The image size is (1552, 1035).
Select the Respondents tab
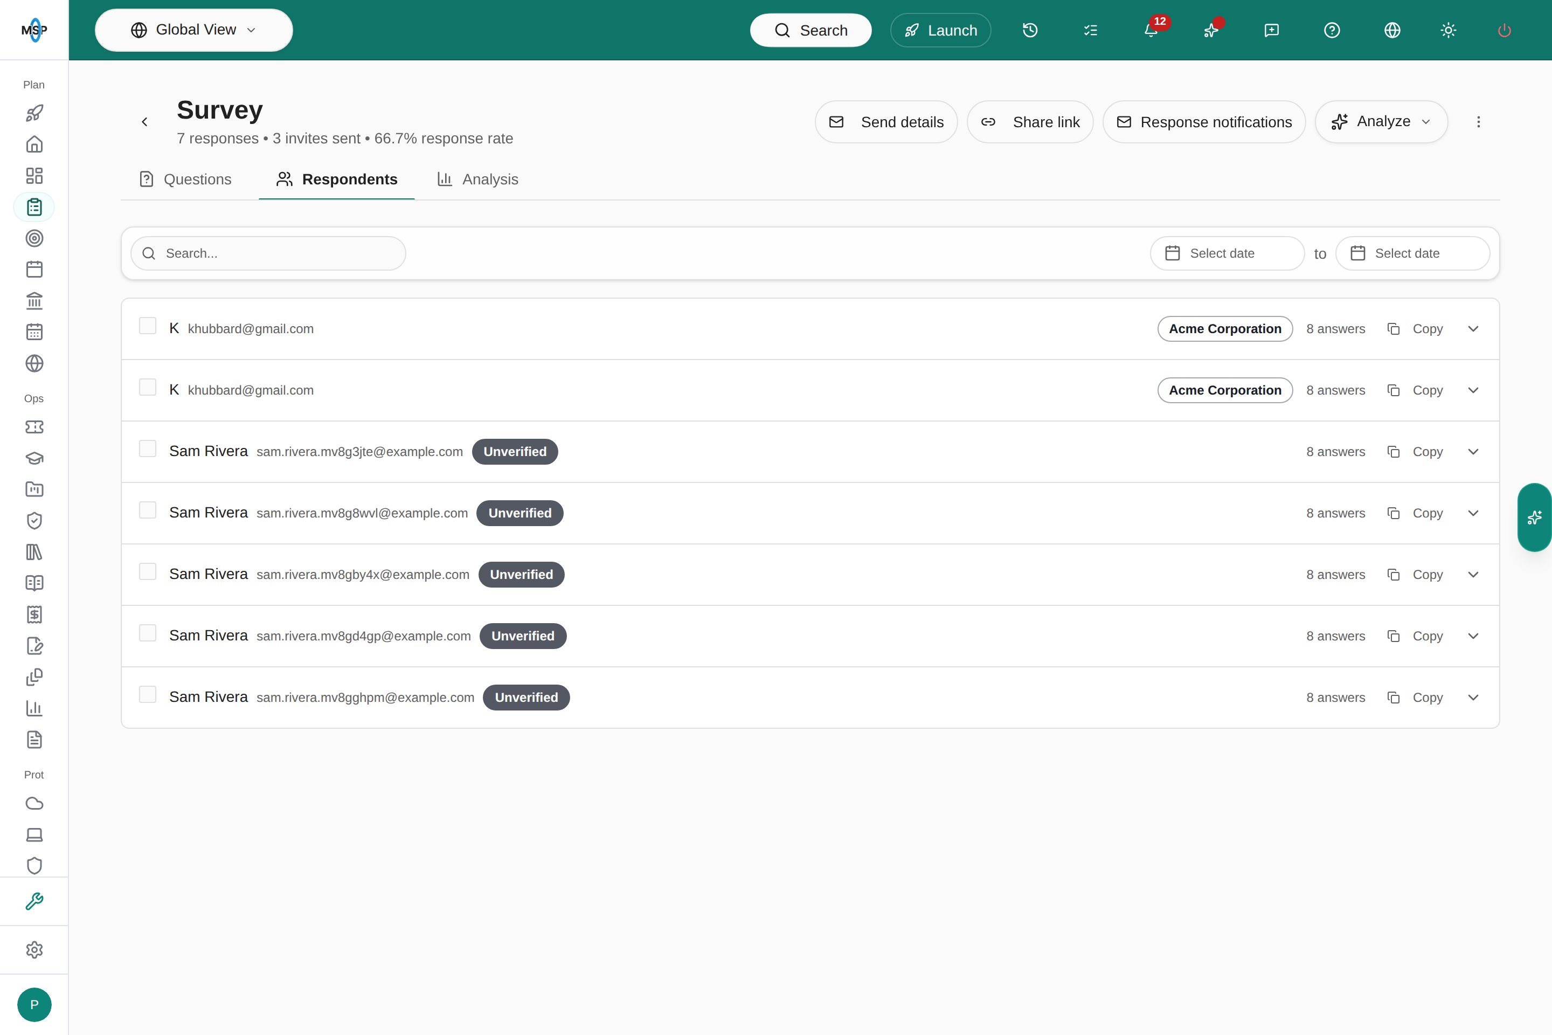click(336, 180)
